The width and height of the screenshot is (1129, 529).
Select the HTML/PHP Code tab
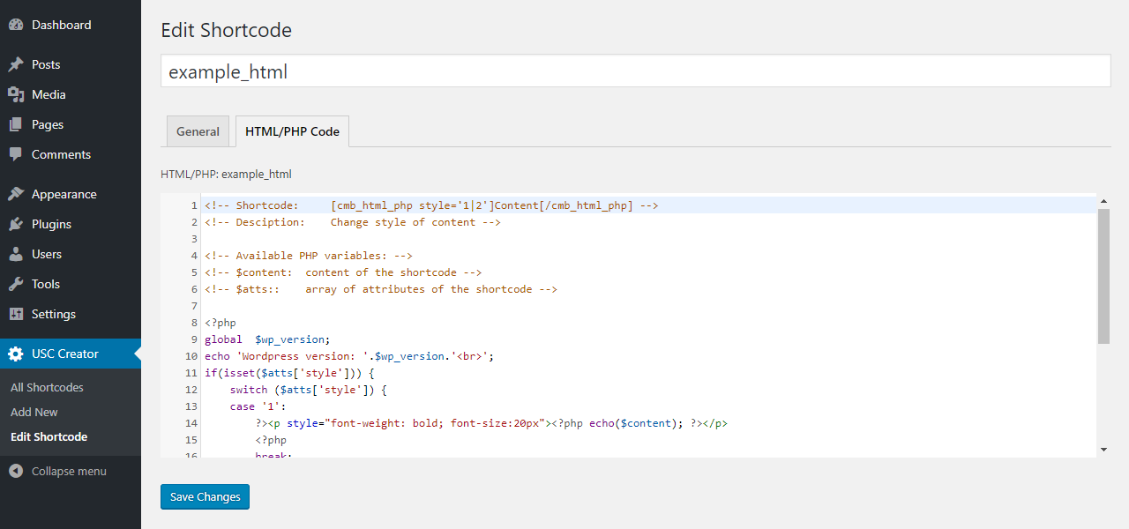coord(292,131)
